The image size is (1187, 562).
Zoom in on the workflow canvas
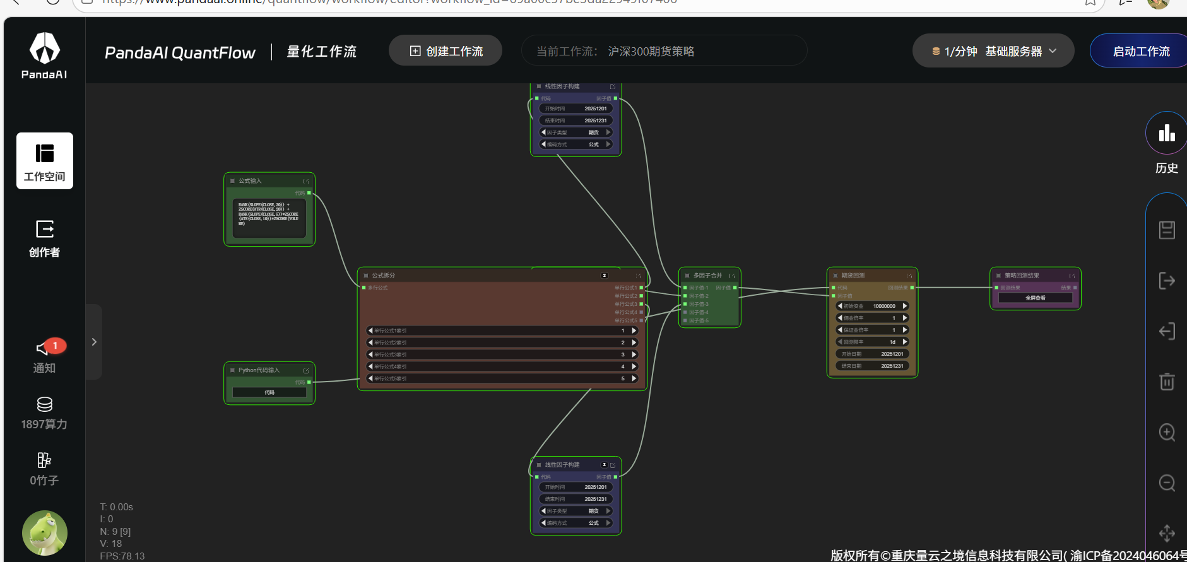[x=1167, y=432]
